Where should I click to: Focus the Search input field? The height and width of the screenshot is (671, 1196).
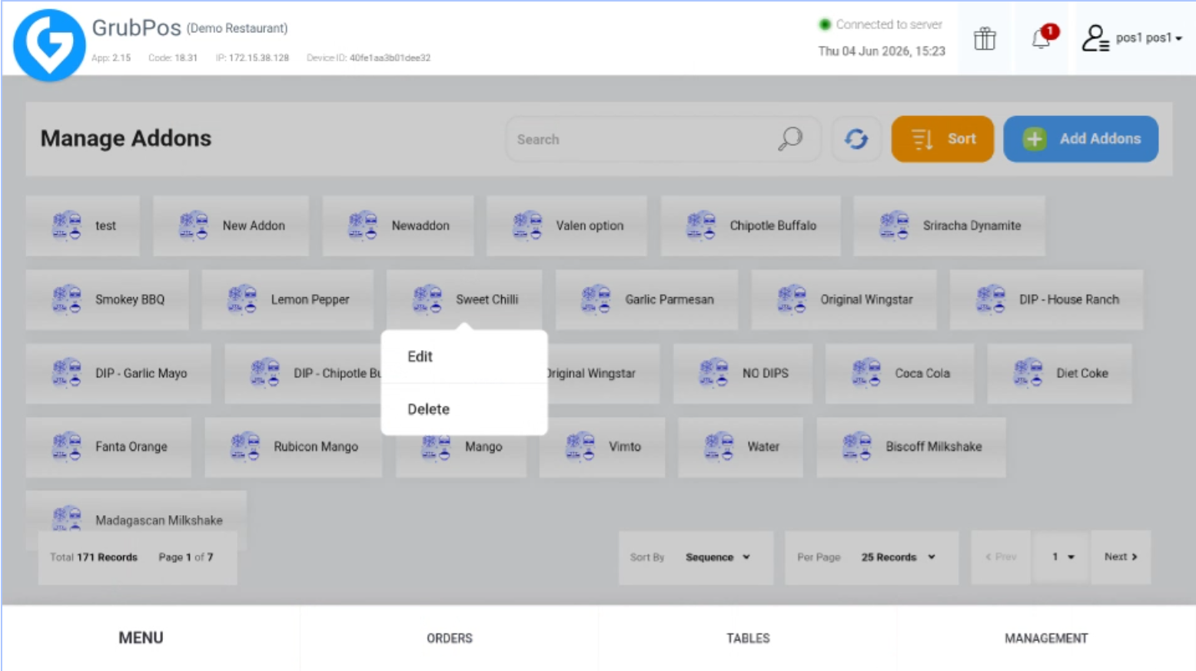pyautogui.click(x=663, y=139)
